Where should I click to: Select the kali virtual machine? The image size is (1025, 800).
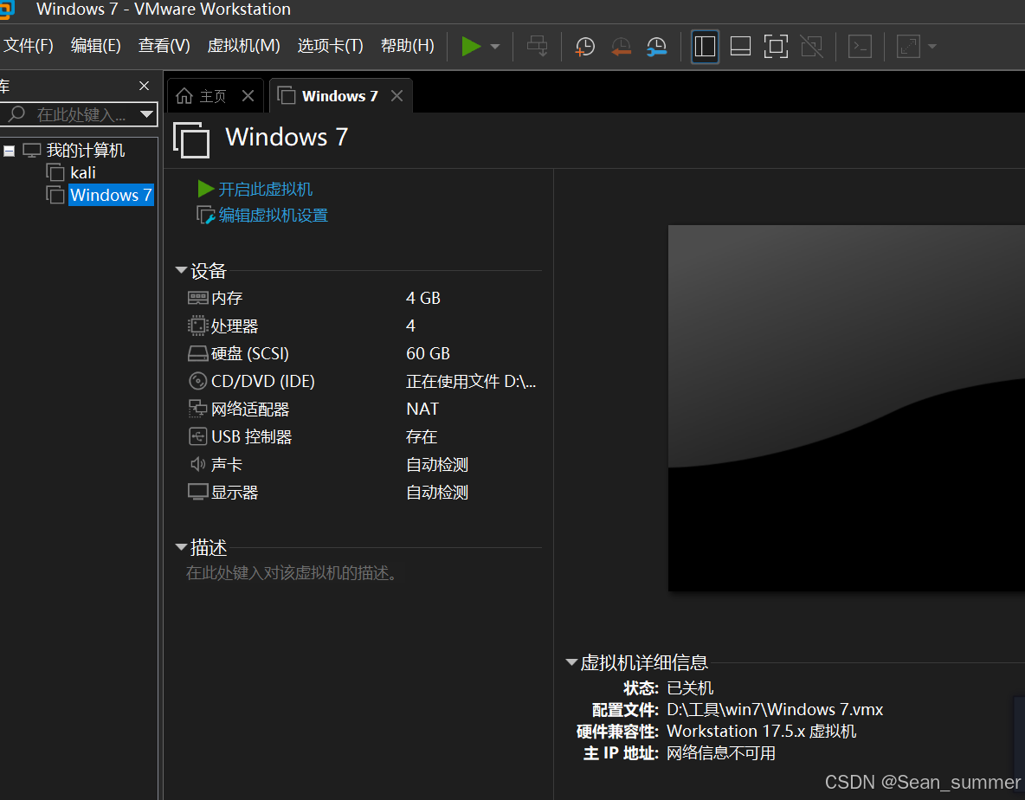83,172
